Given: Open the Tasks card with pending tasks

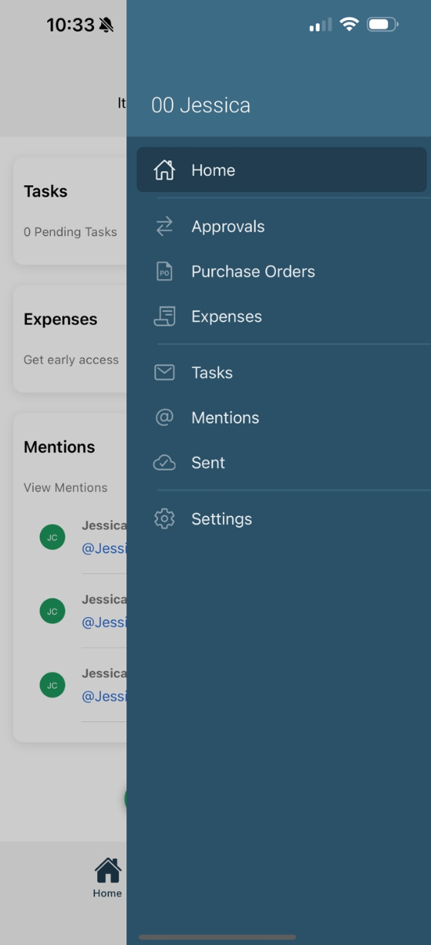Looking at the screenshot, I should 70,211.
